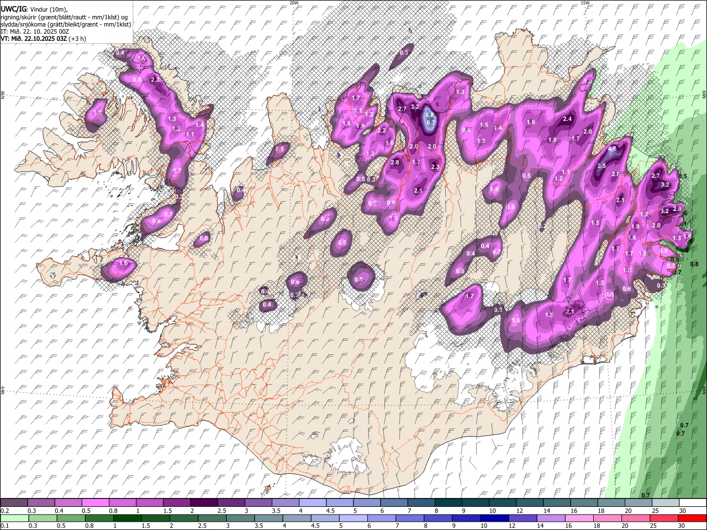Click the "slydda/snjókoma (grátt/bleikt/grænt" description line
This screenshot has height=530, width=707.
click(66, 24)
